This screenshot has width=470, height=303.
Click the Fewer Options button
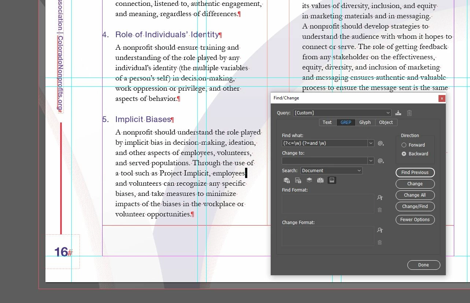click(x=415, y=220)
